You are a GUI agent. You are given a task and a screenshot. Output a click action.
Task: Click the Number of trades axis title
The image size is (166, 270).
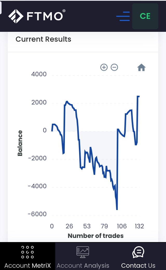tap(95, 236)
